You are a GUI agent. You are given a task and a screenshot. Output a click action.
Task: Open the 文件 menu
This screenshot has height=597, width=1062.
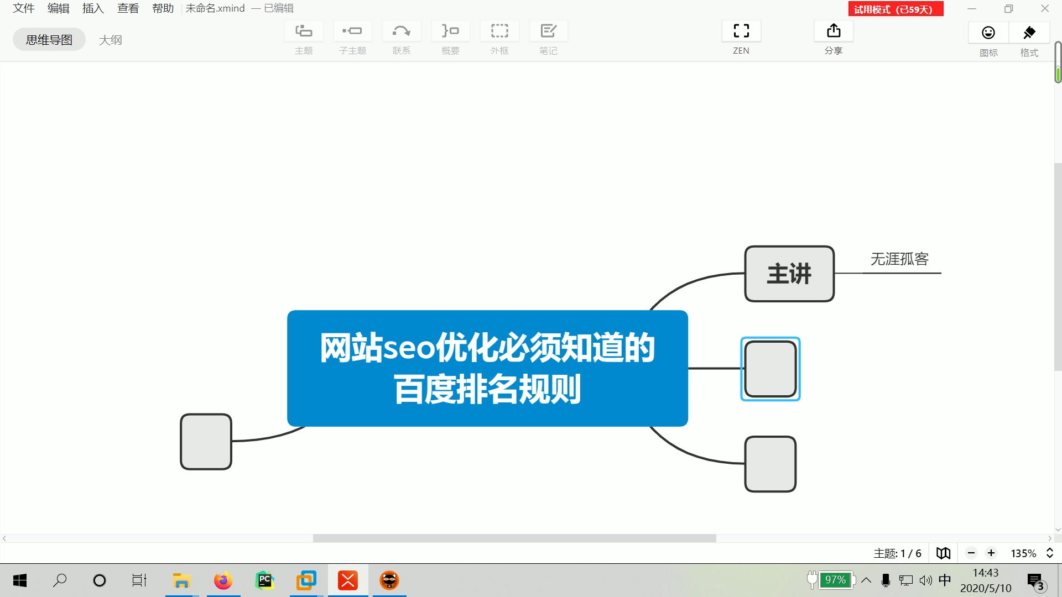pos(24,8)
